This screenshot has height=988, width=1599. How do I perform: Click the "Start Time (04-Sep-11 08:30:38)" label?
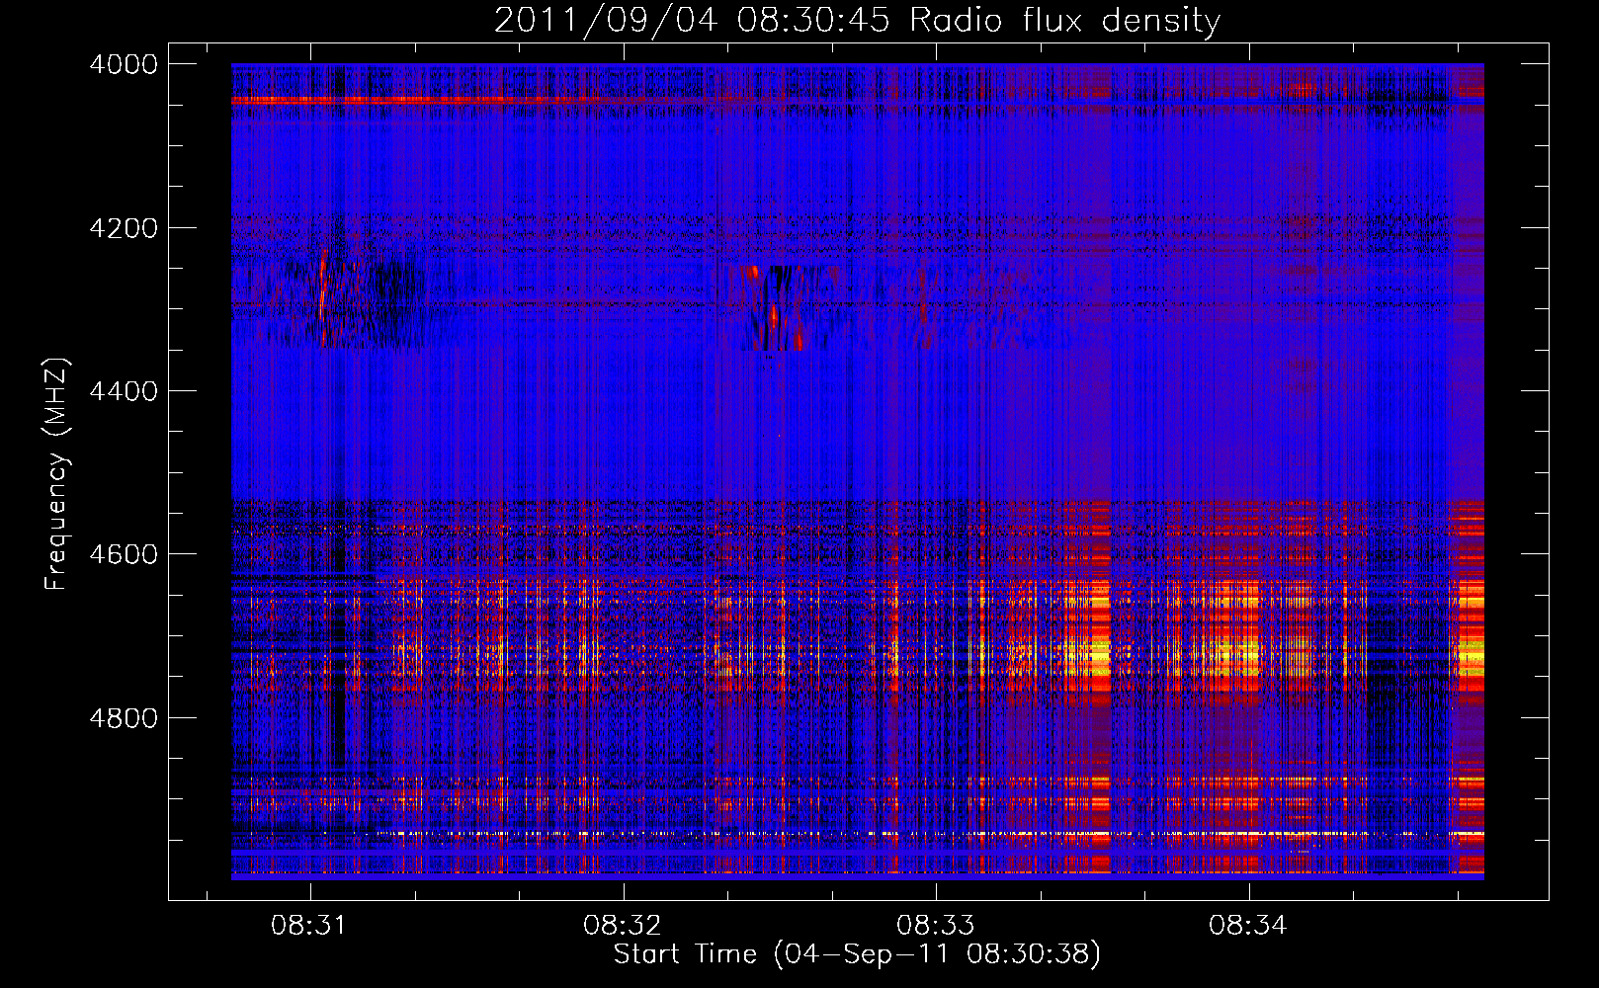coord(857,954)
